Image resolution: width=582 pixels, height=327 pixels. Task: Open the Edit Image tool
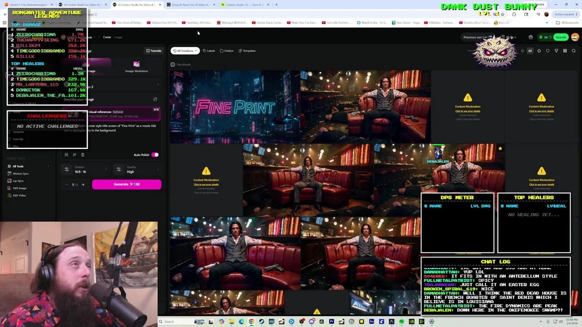pyautogui.click(x=20, y=188)
